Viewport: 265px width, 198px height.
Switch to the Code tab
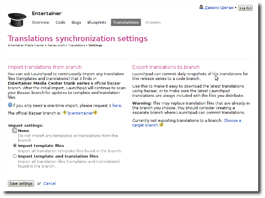[x=60, y=22]
